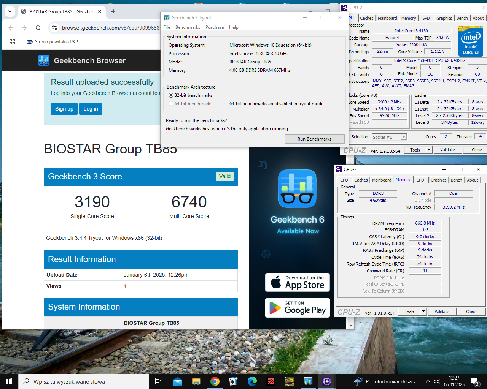Click Download on the App Store badge
Screen dimensions: 487x389
click(x=298, y=283)
